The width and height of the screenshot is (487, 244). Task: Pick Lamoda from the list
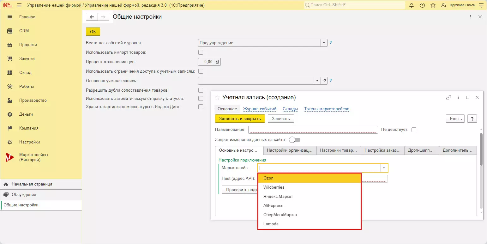(x=310, y=224)
